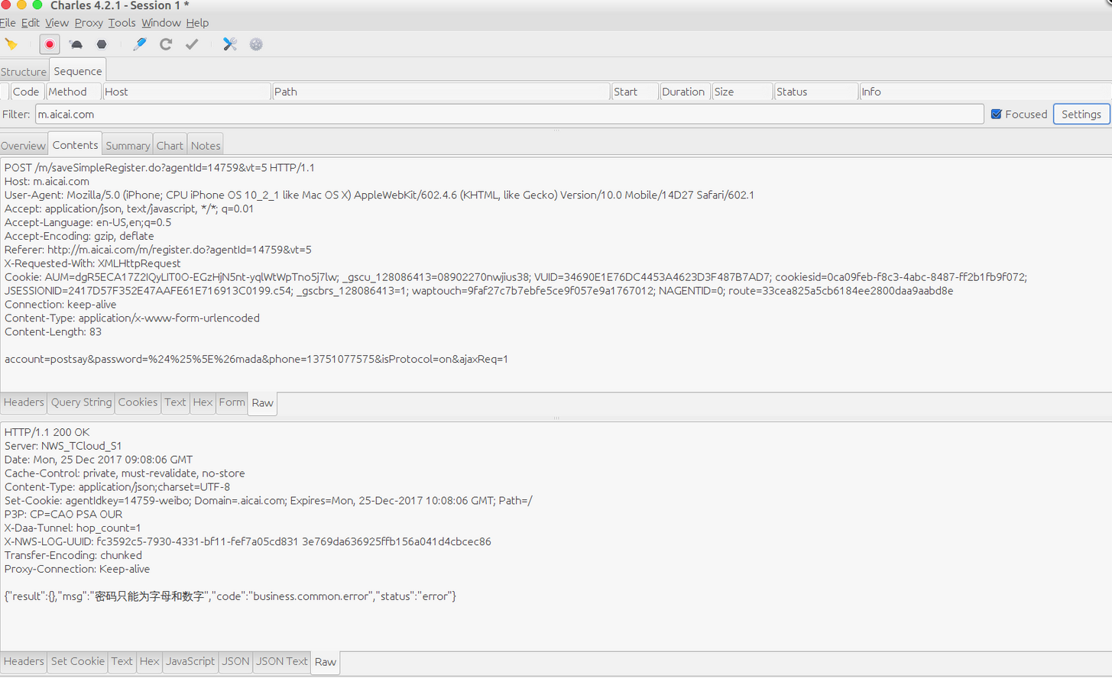The height and width of the screenshot is (678, 1112).
Task: Sort by the Host column header
Action: pos(187,92)
